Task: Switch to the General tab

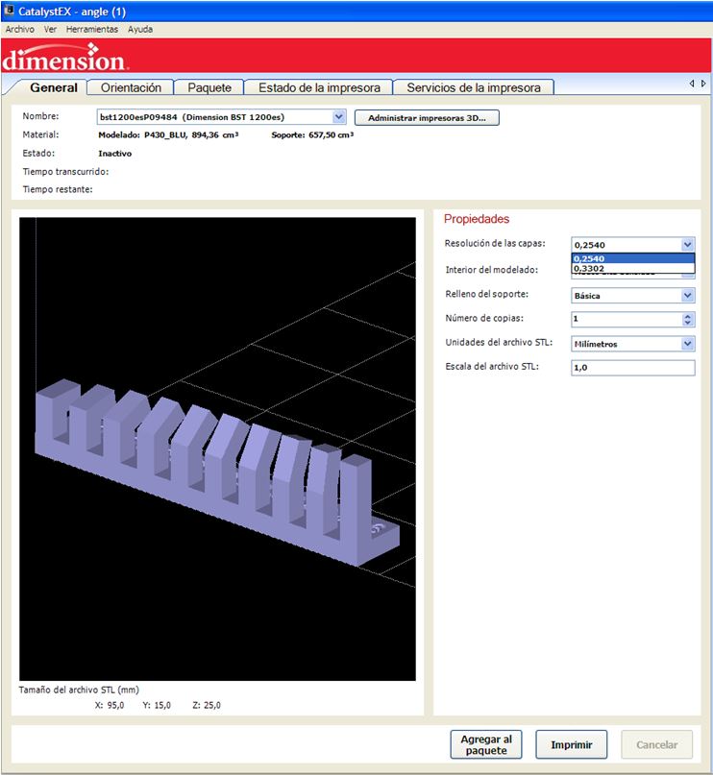Action: 54,87
